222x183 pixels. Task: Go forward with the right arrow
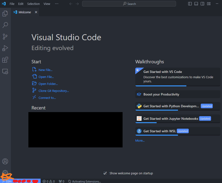click(77, 4)
